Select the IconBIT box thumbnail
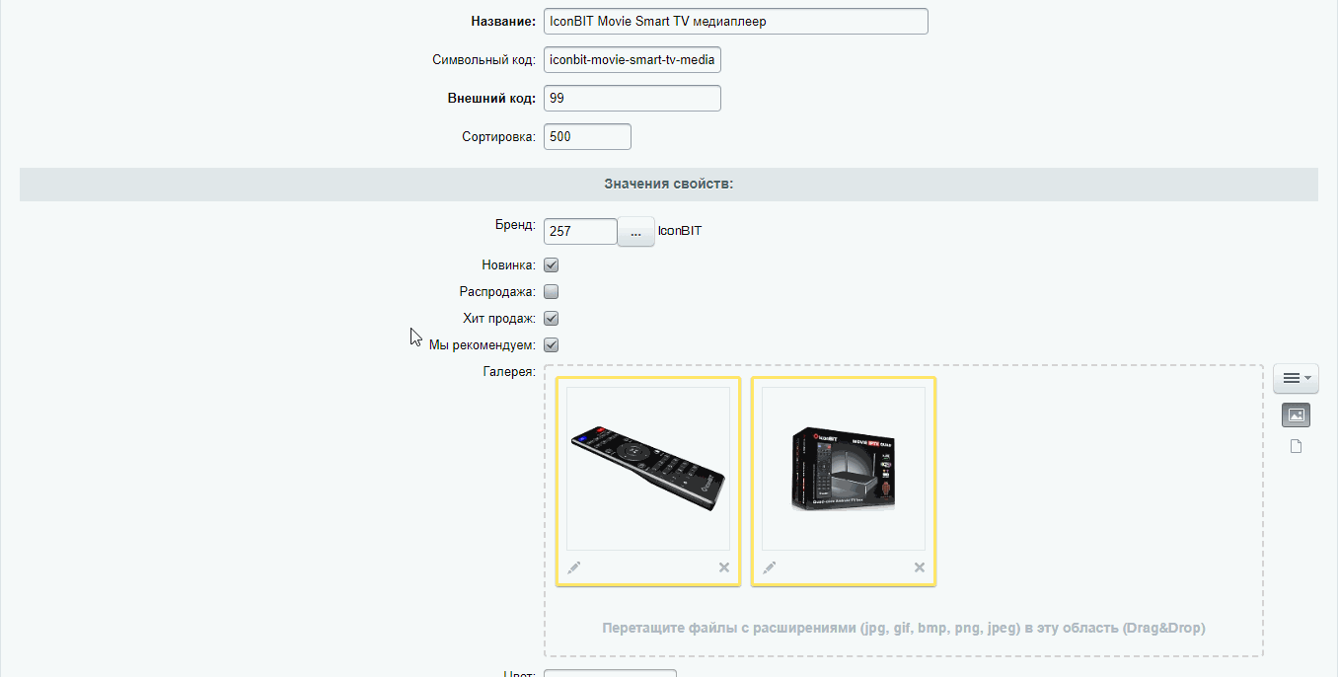Screen dimensions: 1338x677 pyautogui.click(x=844, y=469)
